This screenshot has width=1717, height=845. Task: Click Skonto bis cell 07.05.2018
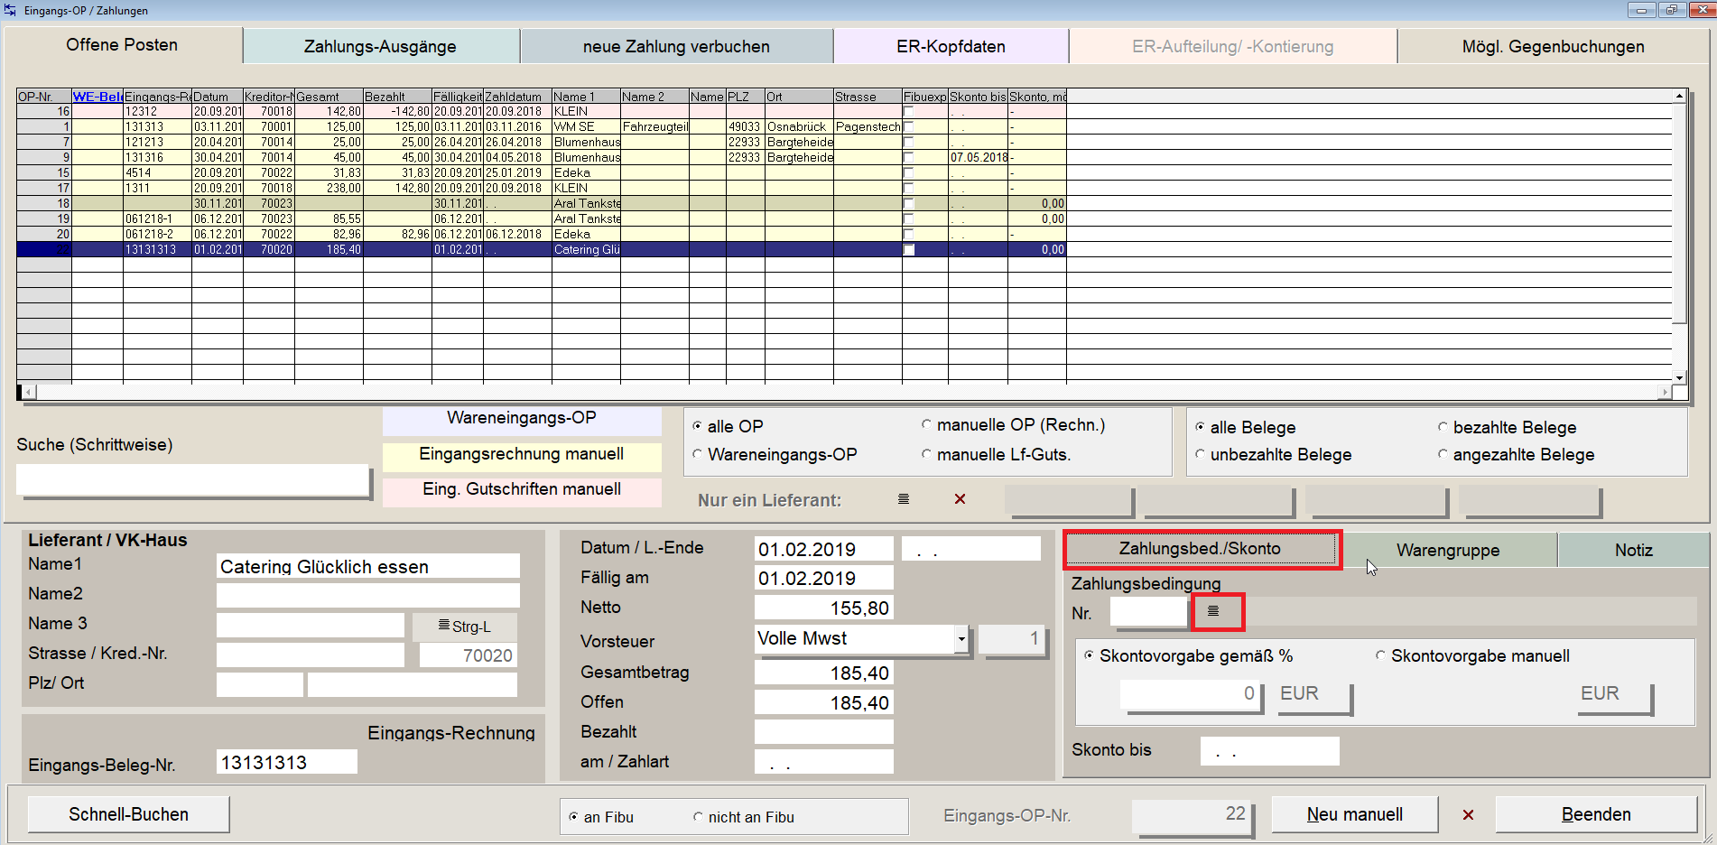(x=979, y=157)
